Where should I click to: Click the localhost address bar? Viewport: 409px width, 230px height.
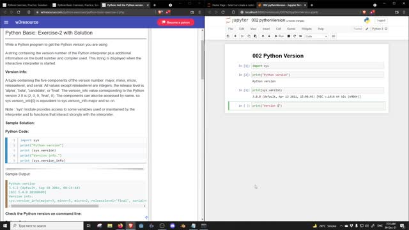[x=300, y=12]
